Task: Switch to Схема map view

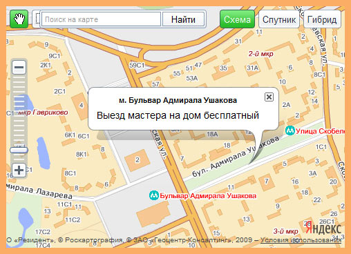Action: pyautogui.click(x=237, y=19)
